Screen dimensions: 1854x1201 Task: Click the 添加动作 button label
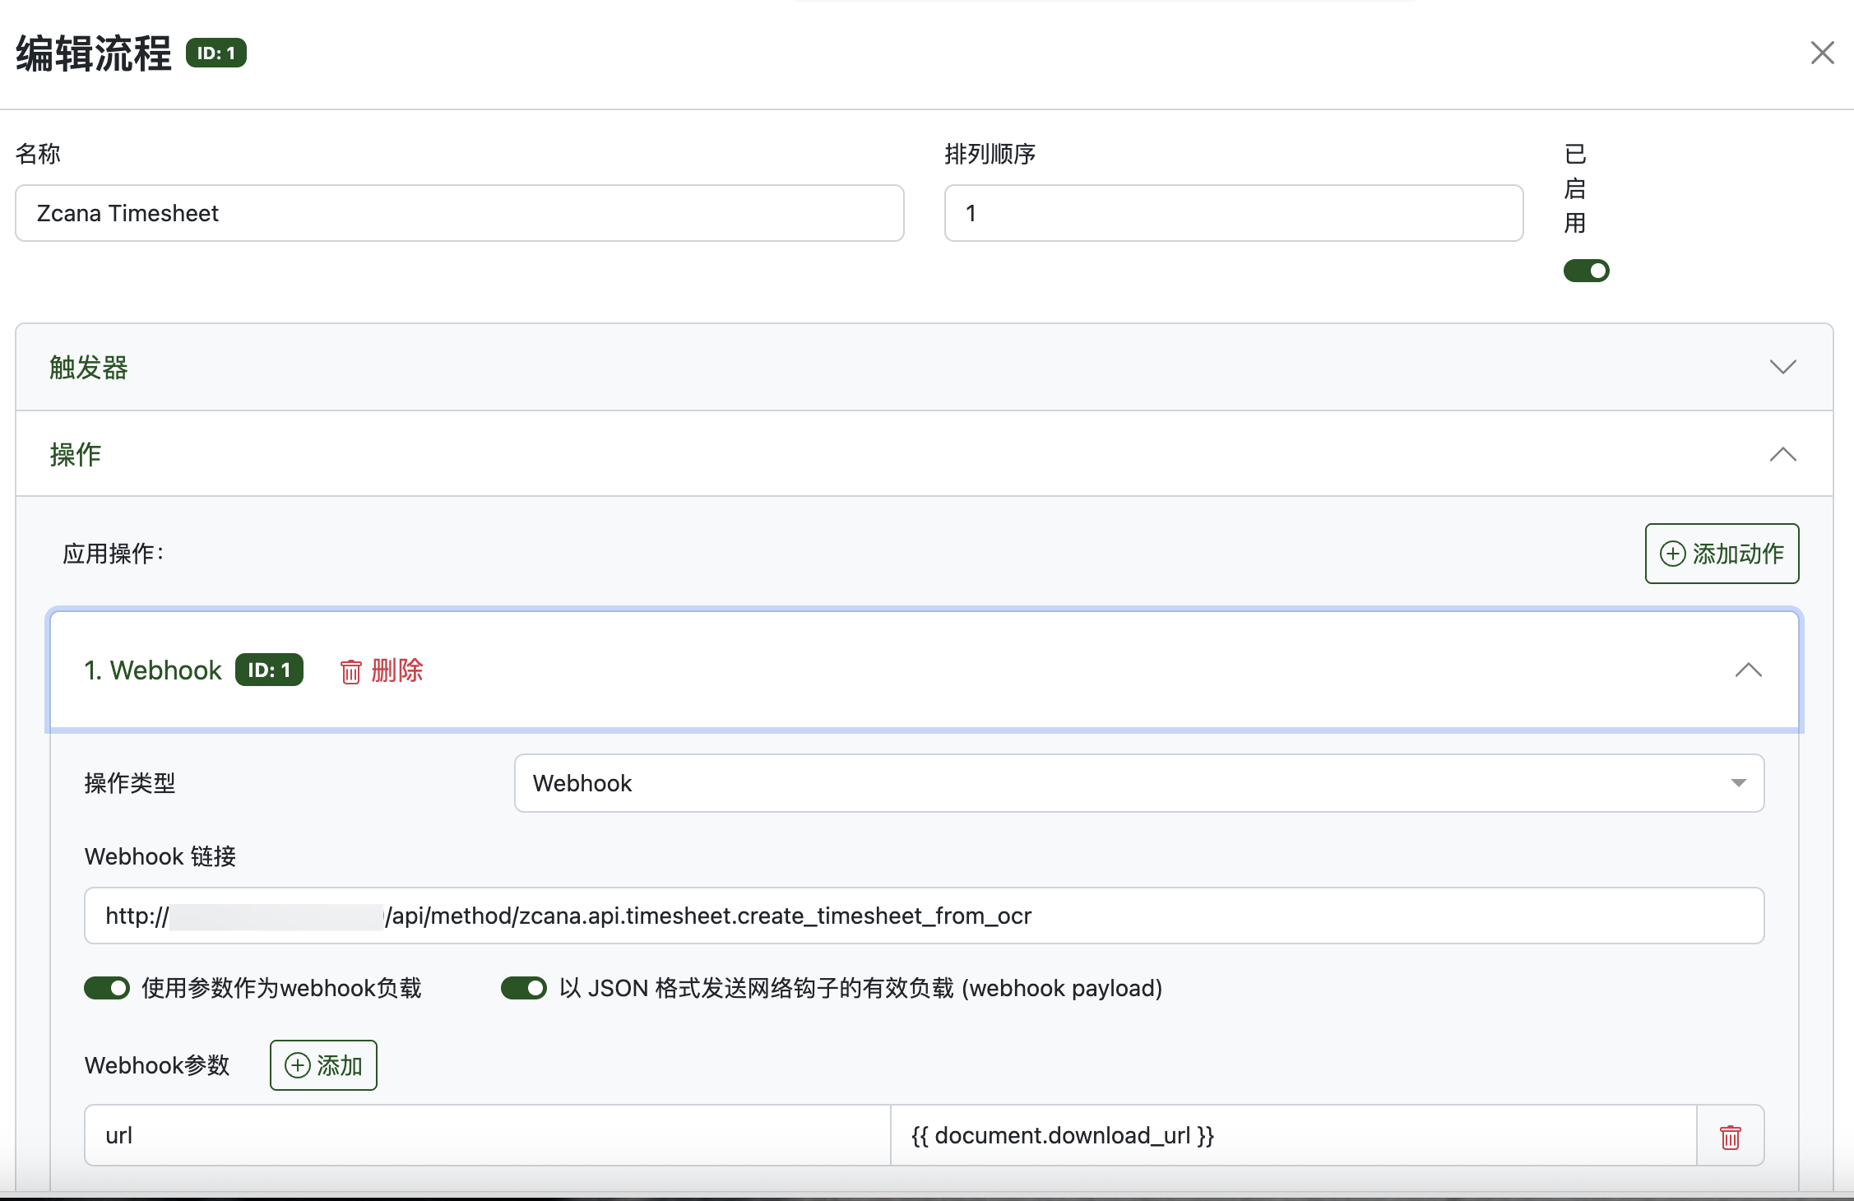tap(1738, 554)
